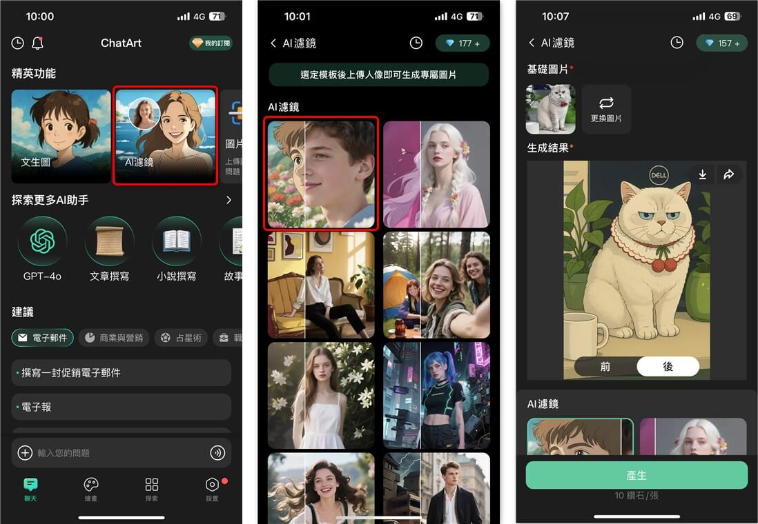Select the 占星術 suggestion chip

pos(182,338)
